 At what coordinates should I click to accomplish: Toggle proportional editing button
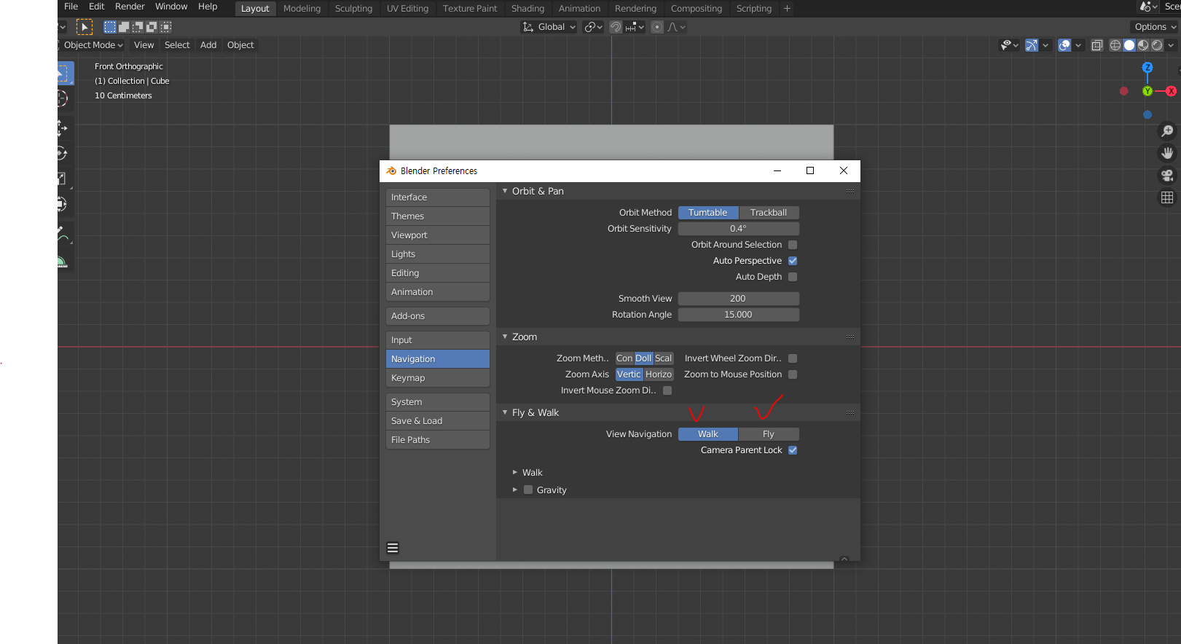click(657, 27)
